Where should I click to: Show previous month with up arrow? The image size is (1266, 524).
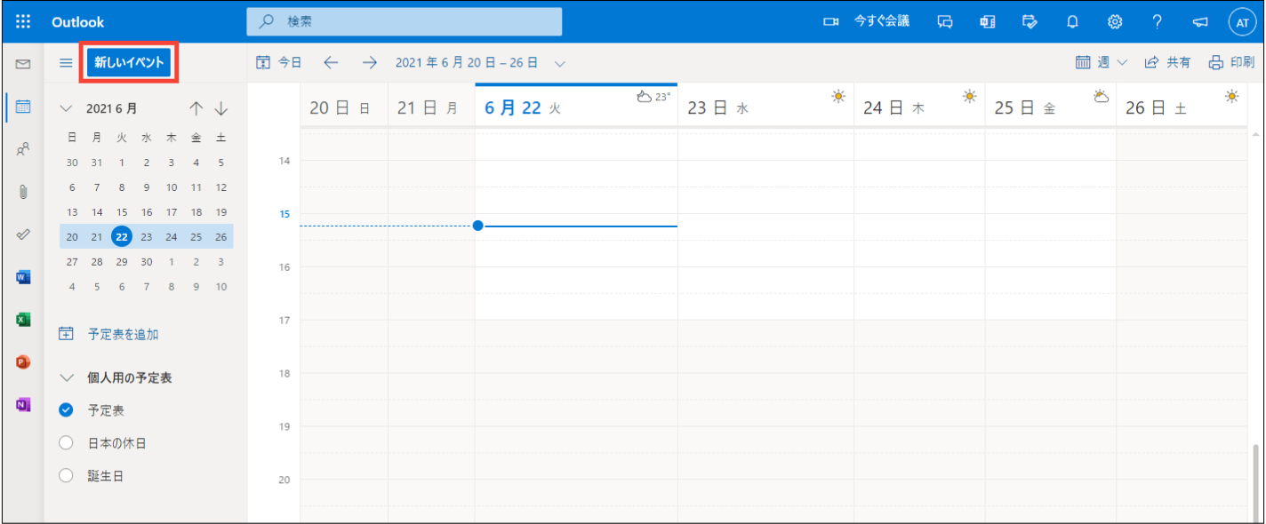[196, 108]
